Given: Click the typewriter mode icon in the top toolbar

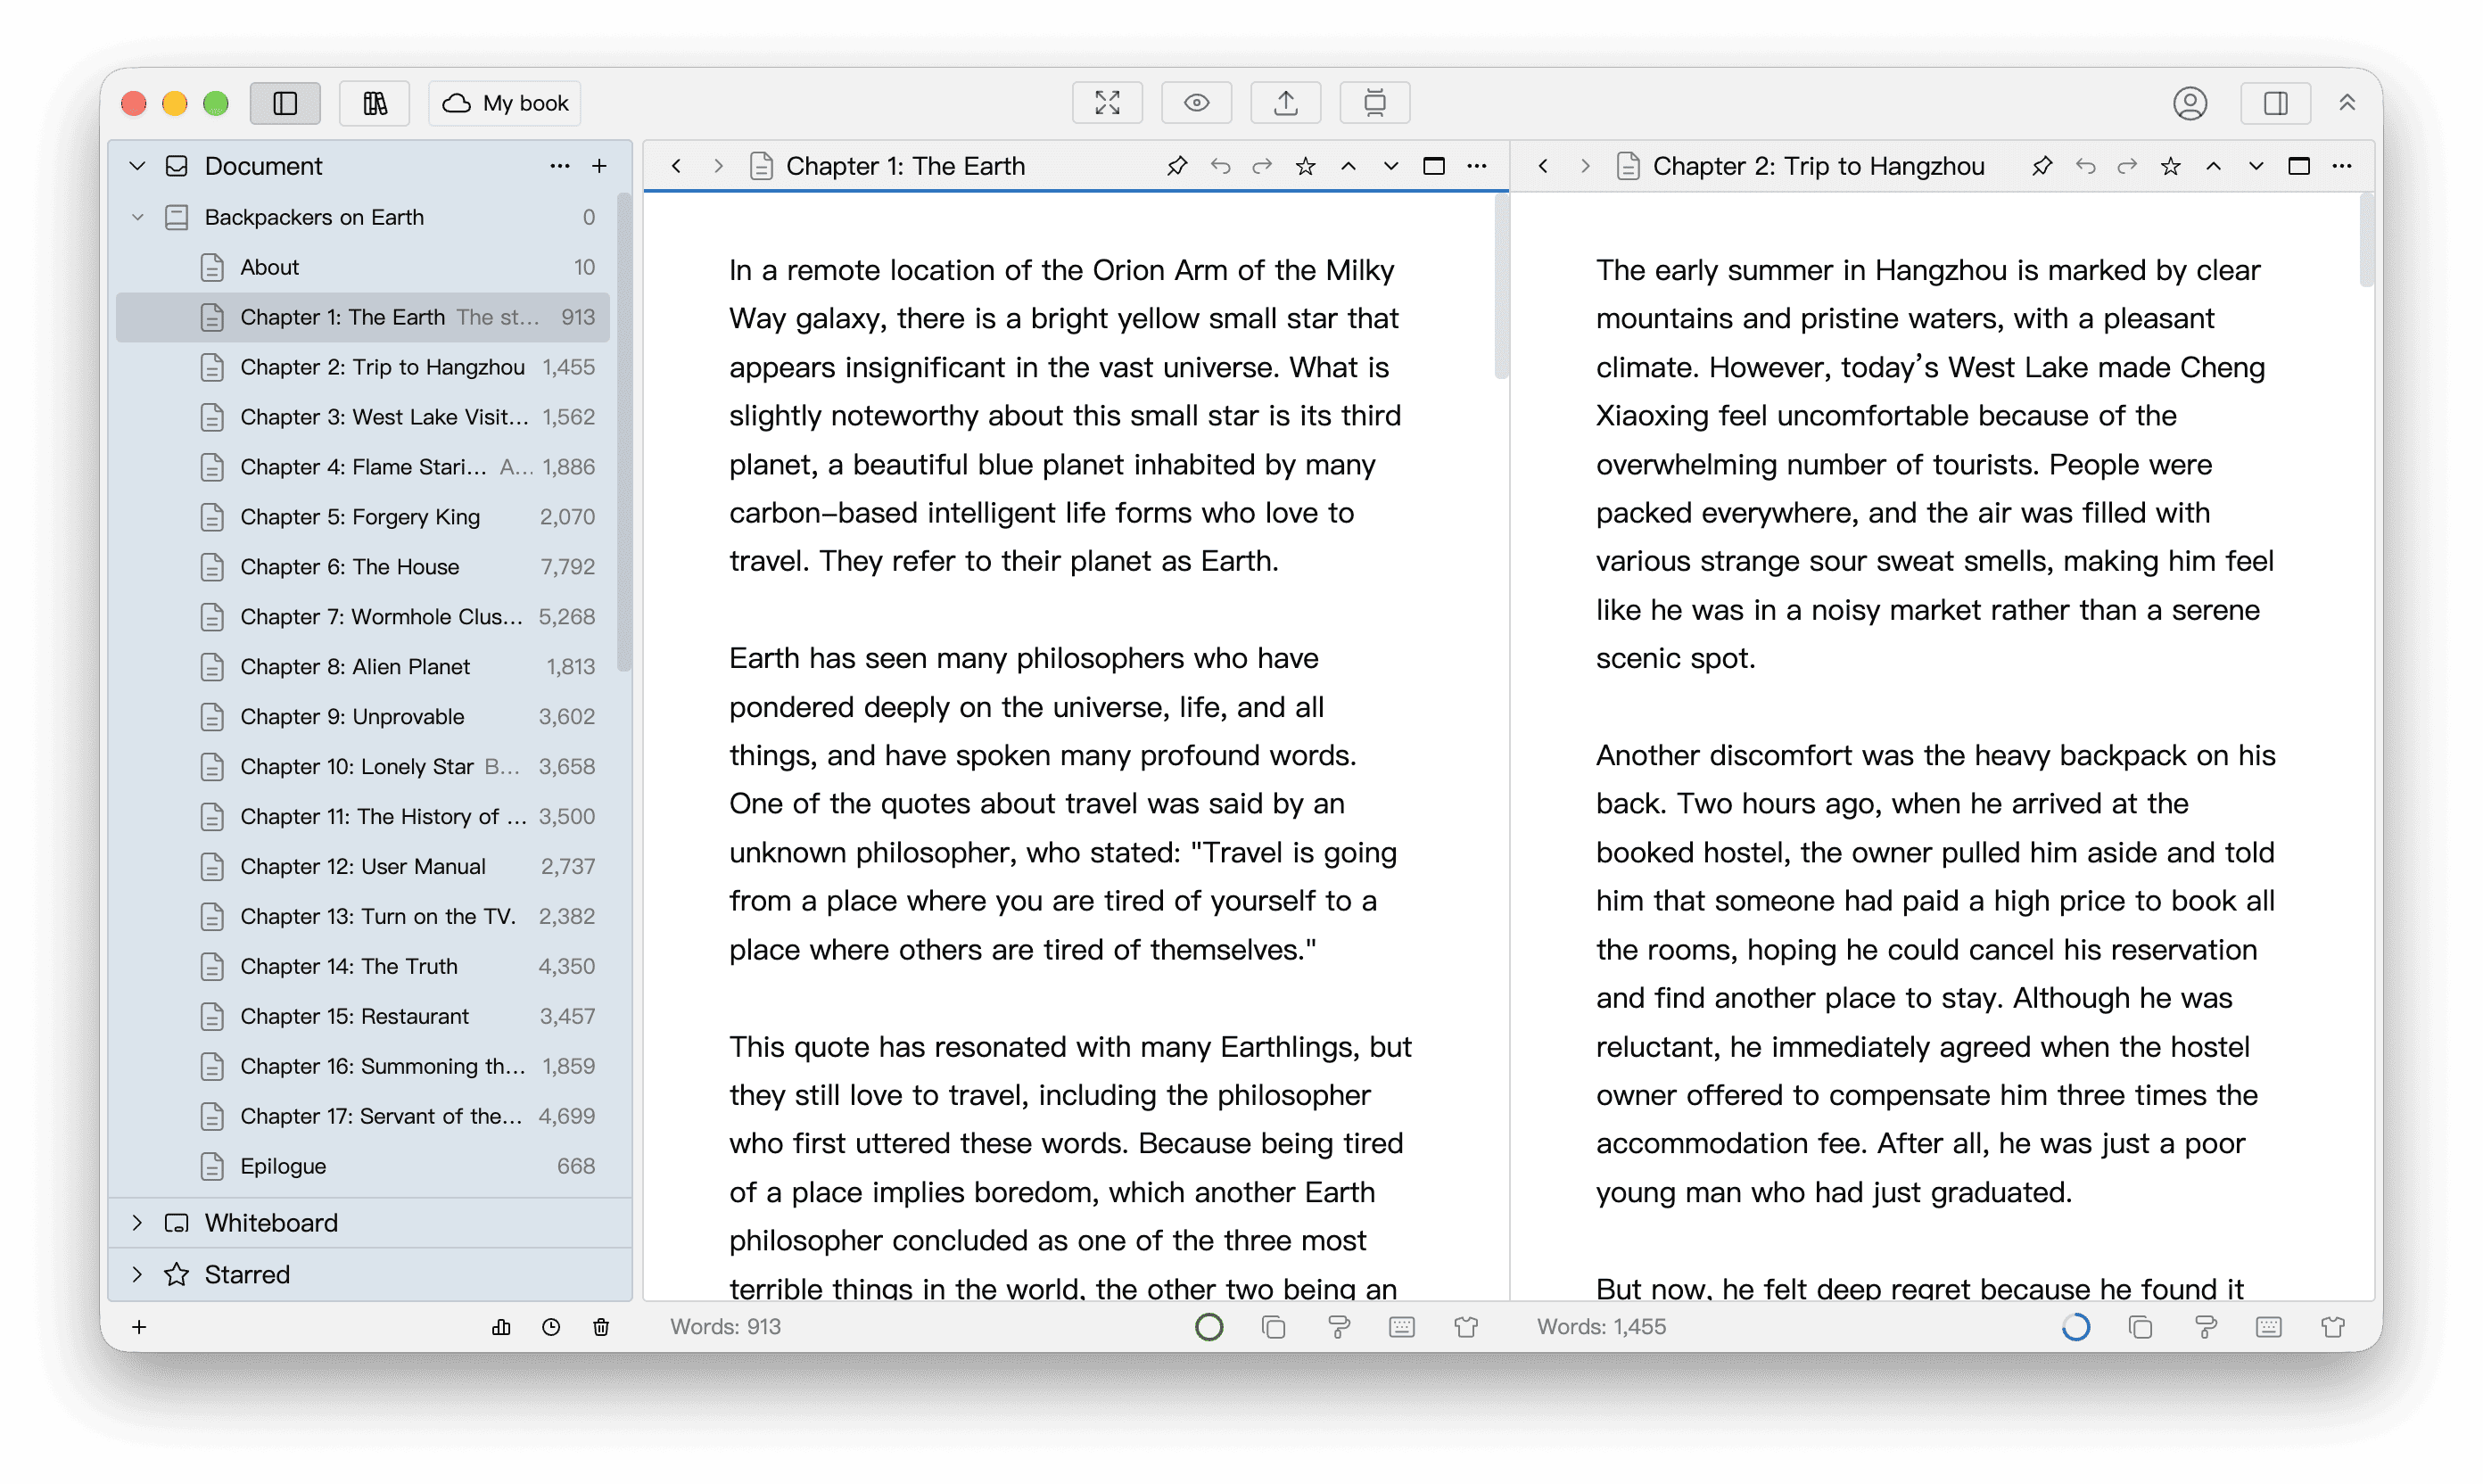Looking at the screenshot, I should 1375,103.
